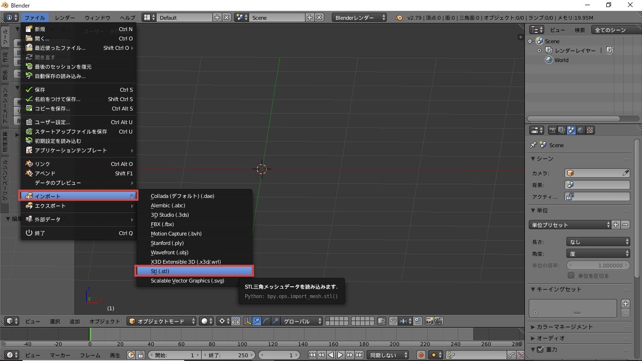This screenshot has height=361, width=642.
Task: Click the delete keyframe icon on timeline
Action: point(520,355)
